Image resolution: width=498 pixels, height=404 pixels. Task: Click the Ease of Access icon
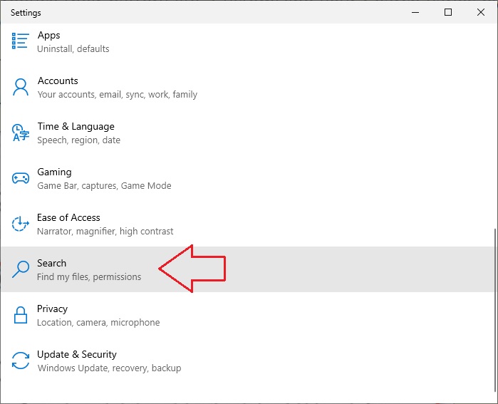(x=21, y=224)
